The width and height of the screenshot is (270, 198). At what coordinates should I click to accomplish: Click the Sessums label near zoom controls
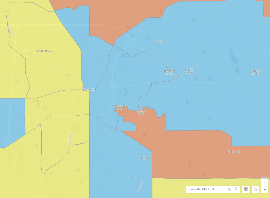[x=264, y=178]
